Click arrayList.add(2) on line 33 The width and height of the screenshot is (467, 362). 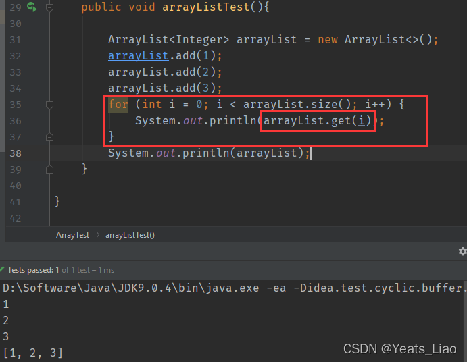tap(165, 72)
